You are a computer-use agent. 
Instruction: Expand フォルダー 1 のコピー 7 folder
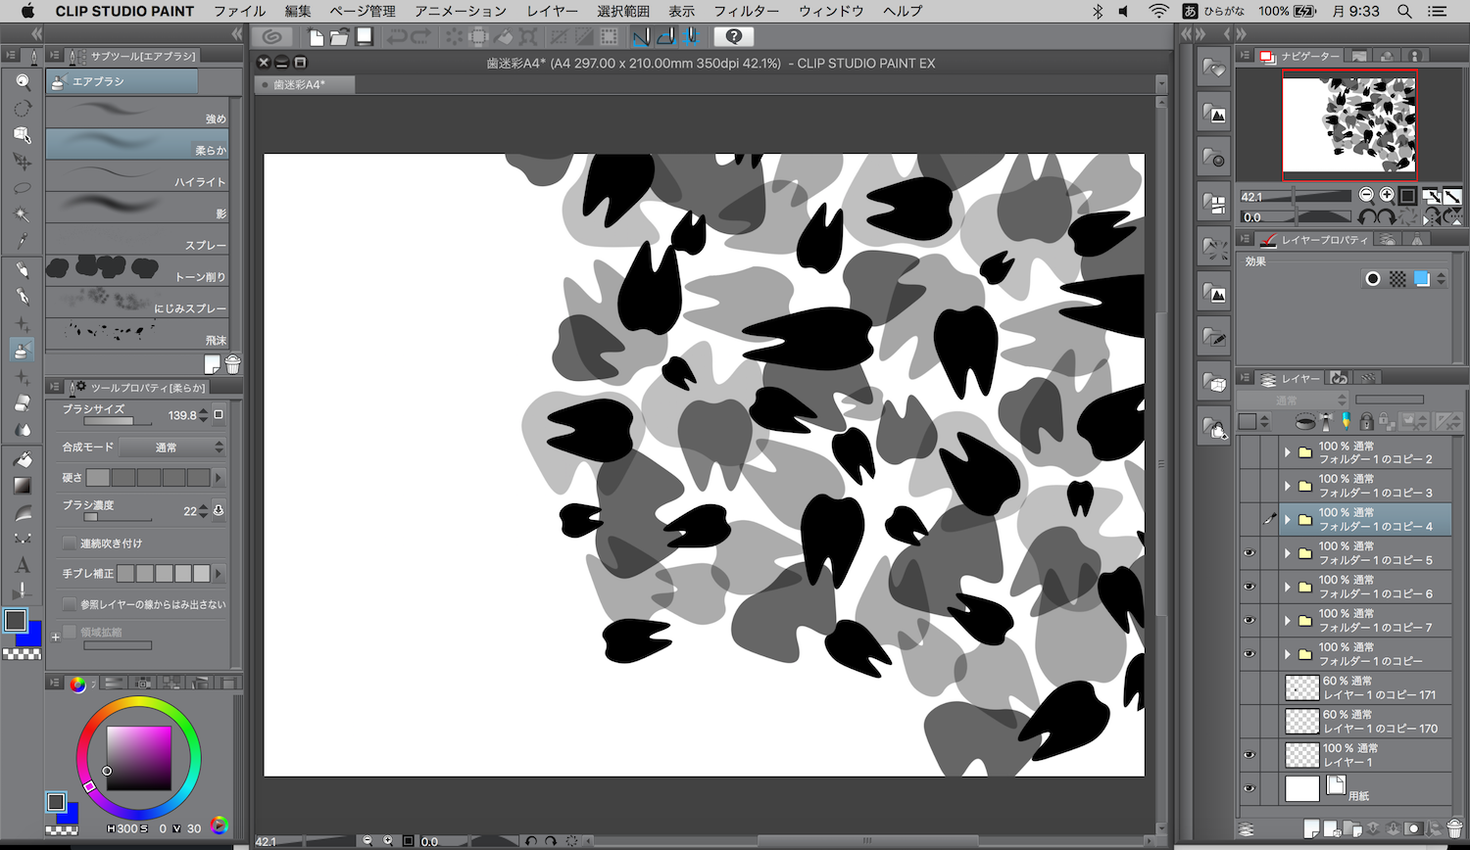tap(1288, 620)
